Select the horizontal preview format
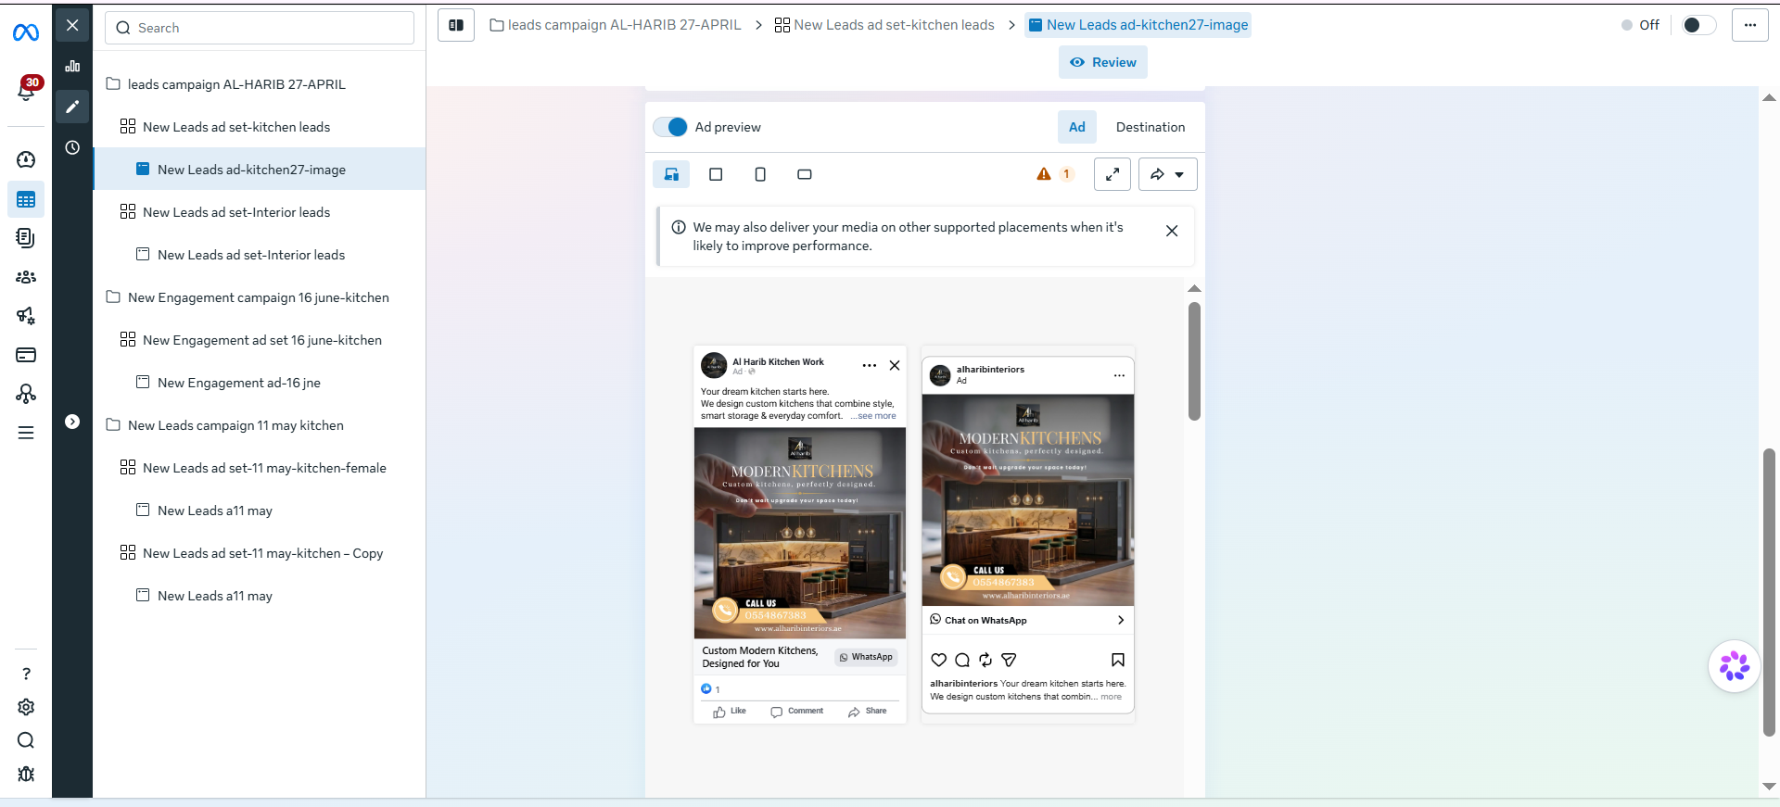1780x807 pixels. pos(805,174)
